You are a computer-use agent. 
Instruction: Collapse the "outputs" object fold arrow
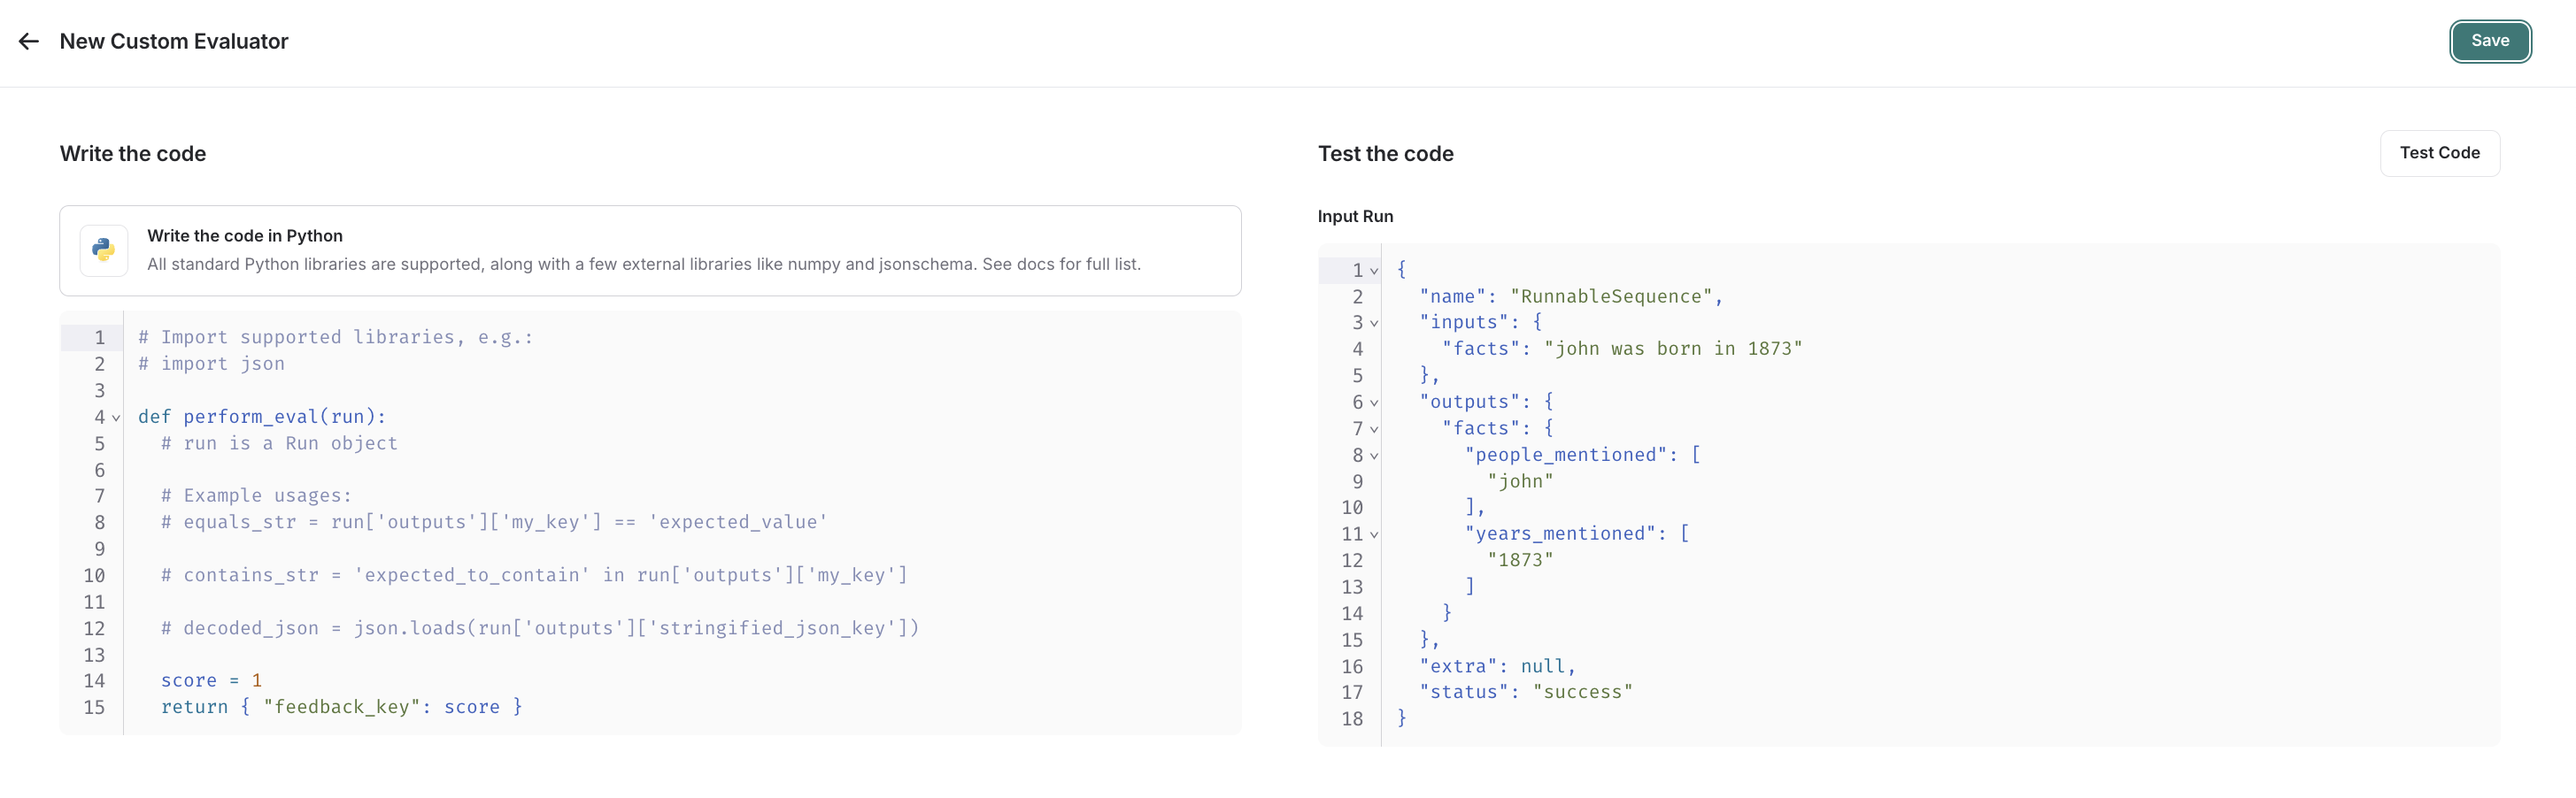click(1373, 402)
